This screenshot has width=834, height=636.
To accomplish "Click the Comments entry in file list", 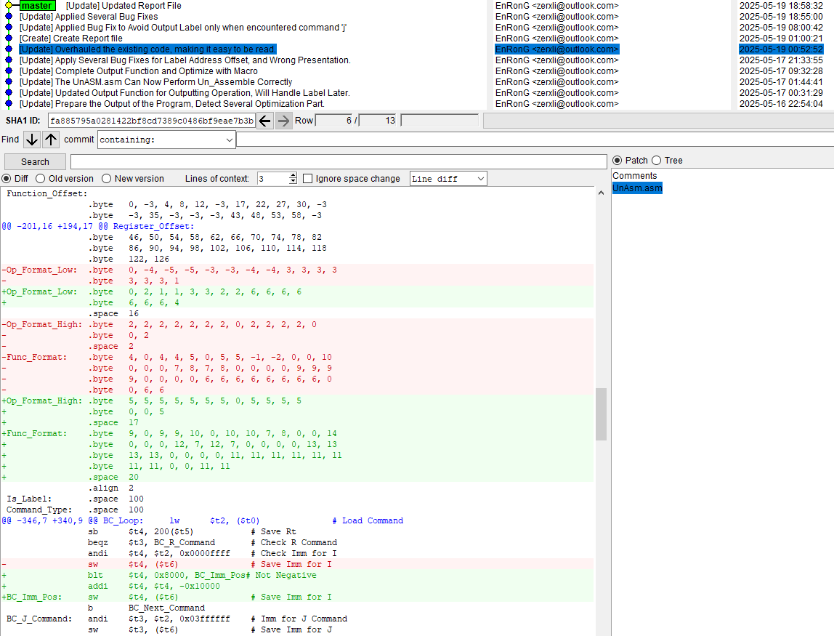I will point(634,176).
